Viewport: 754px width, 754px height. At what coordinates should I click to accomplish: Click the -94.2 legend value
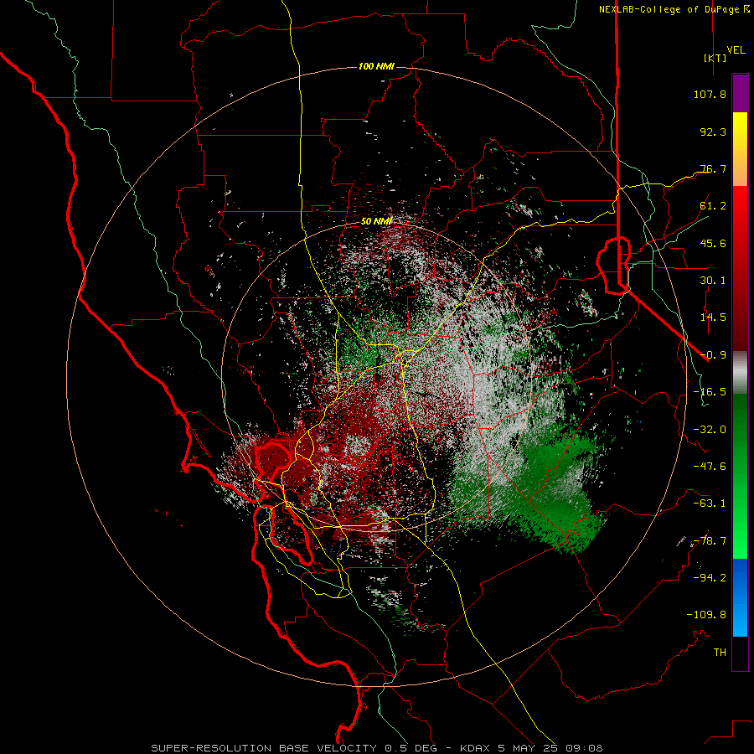710,578
